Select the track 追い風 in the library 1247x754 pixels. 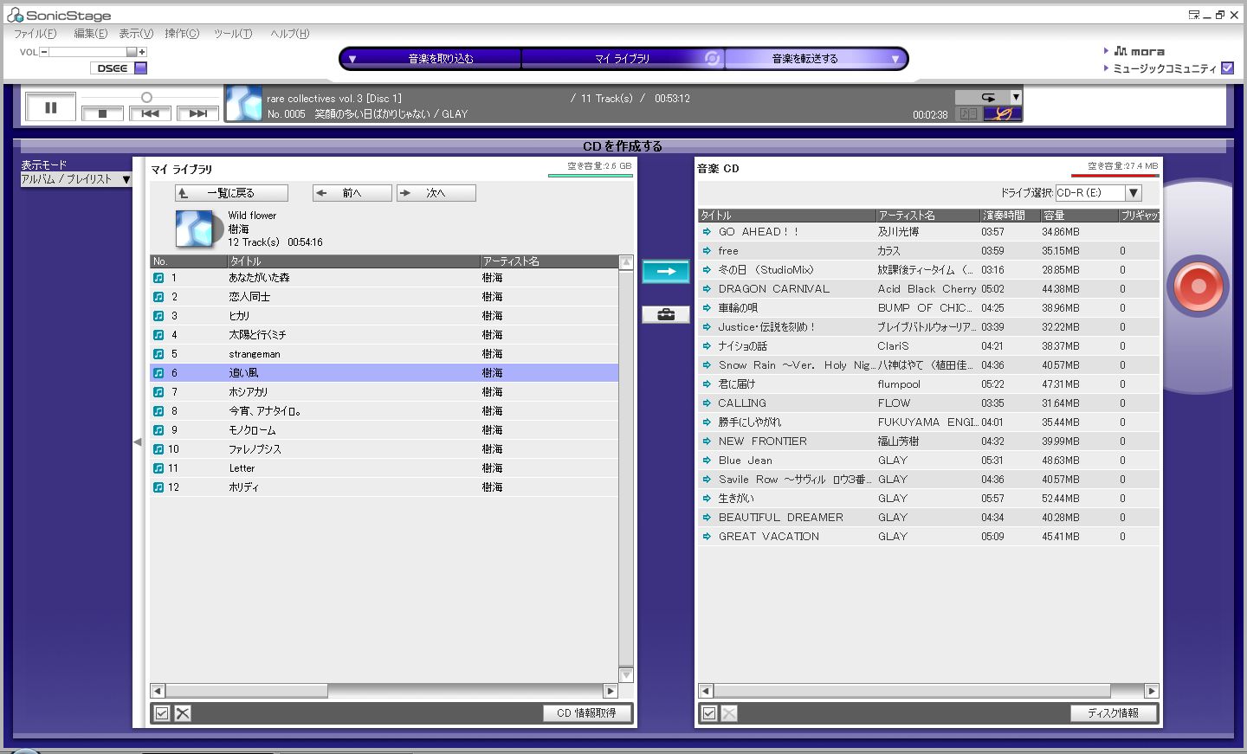point(384,373)
